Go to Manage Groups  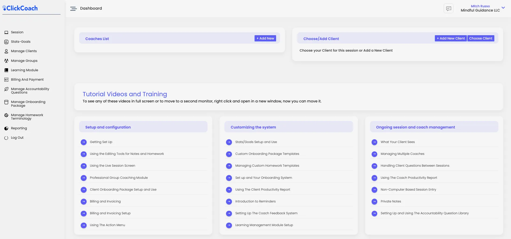point(24,61)
